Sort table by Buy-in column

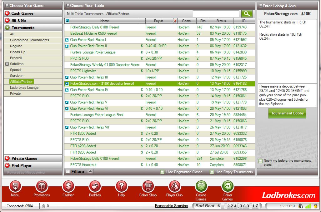pyautogui.click(x=159, y=21)
